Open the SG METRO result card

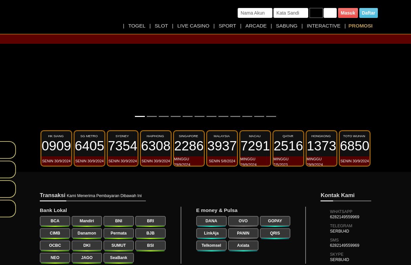89,148
